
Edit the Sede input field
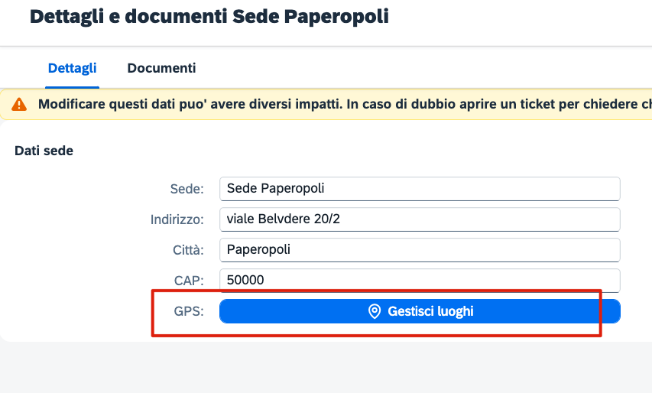pyautogui.click(x=420, y=189)
